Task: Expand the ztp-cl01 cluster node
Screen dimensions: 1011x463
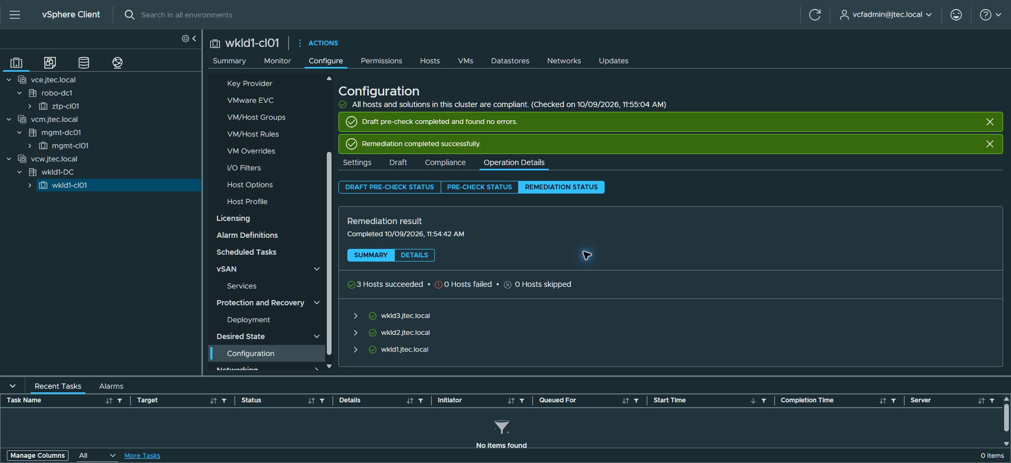Action: [x=30, y=107]
